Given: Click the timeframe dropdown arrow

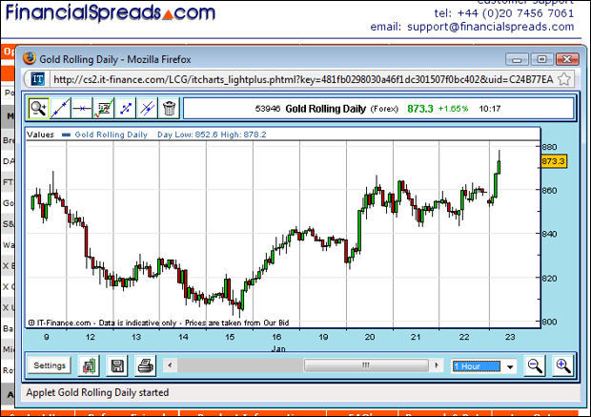Looking at the screenshot, I should click(x=510, y=366).
